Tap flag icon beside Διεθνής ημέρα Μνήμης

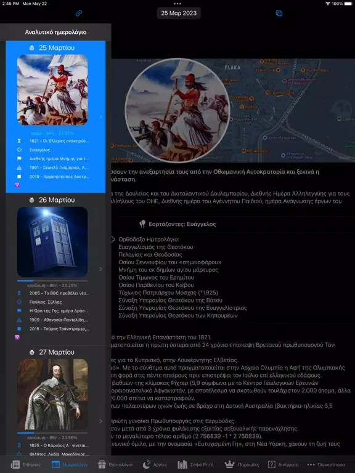(x=19, y=159)
